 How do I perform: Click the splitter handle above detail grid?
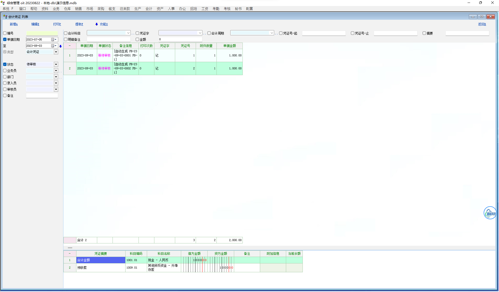(70, 248)
